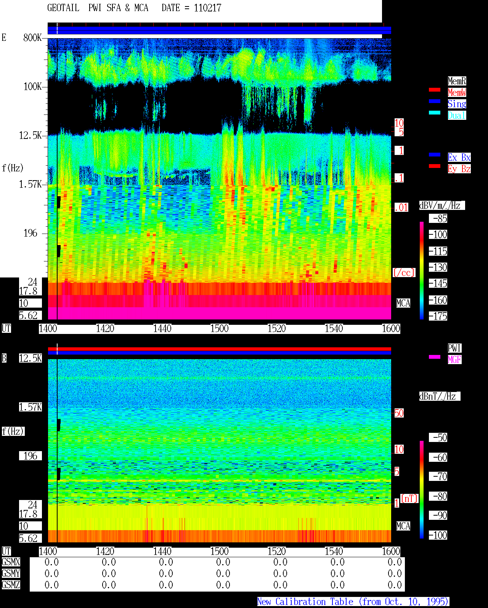Click the MCA label beside the B panel
Viewport: 488px width, 608px height.
(x=403, y=526)
